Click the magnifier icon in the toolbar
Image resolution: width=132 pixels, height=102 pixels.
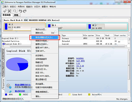coord(15,11)
